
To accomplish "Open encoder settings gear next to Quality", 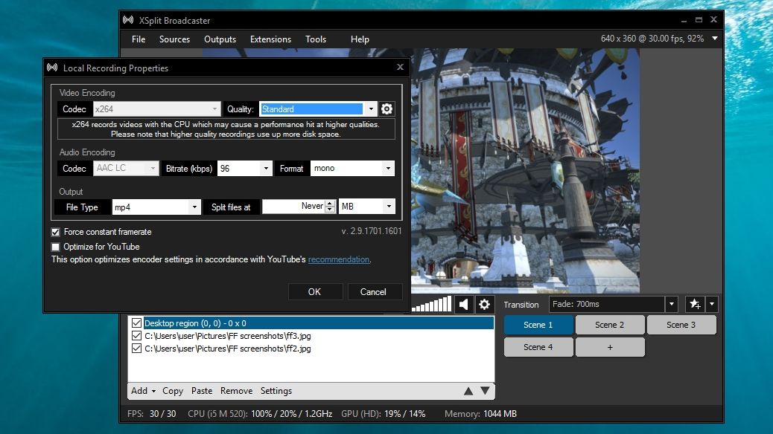I will pyautogui.click(x=386, y=108).
